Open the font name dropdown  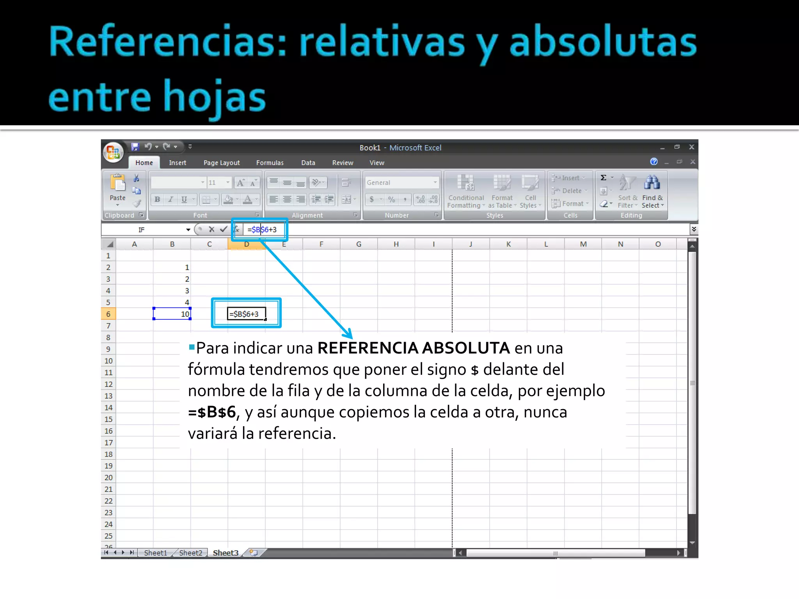(x=203, y=183)
